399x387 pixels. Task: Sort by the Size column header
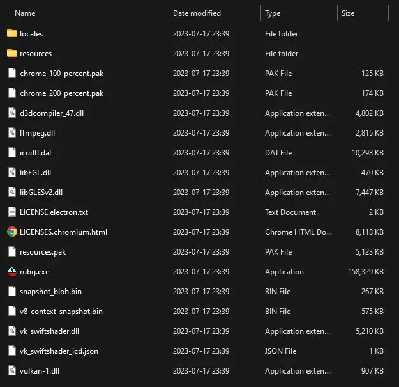tap(348, 13)
